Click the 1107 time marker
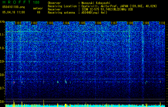This screenshot has width=168, height=107. [114, 23]
